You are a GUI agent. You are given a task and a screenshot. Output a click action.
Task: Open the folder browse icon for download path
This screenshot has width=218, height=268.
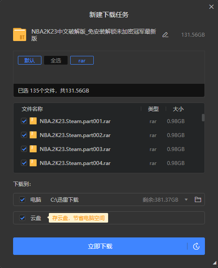[x=198, y=199]
